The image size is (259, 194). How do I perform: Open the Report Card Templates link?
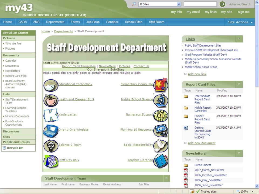(79, 66)
